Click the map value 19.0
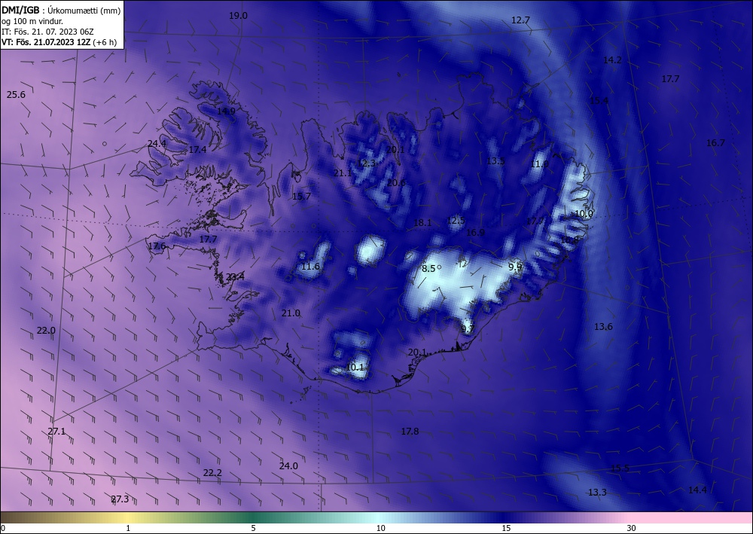The height and width of the screenshot is (534, 753). (238, 16)
